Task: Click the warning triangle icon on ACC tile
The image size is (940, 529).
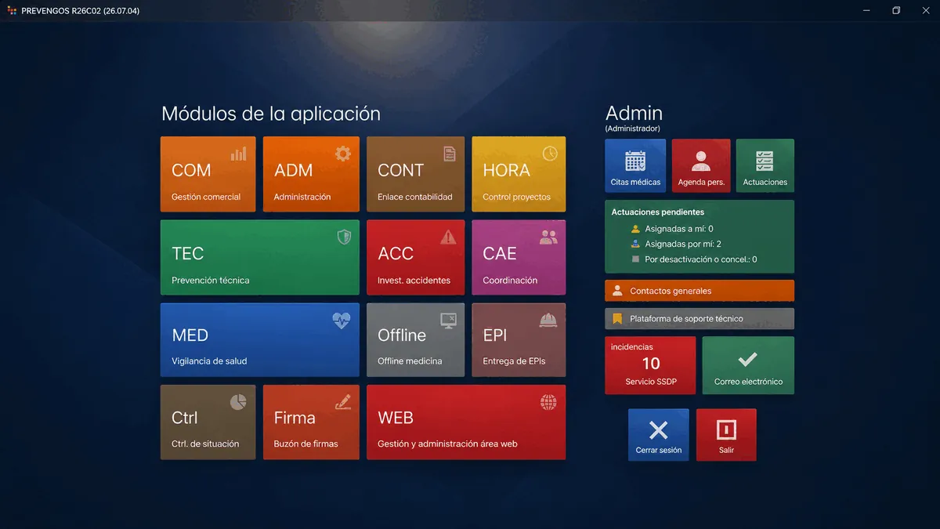Action: click(448, 237)
